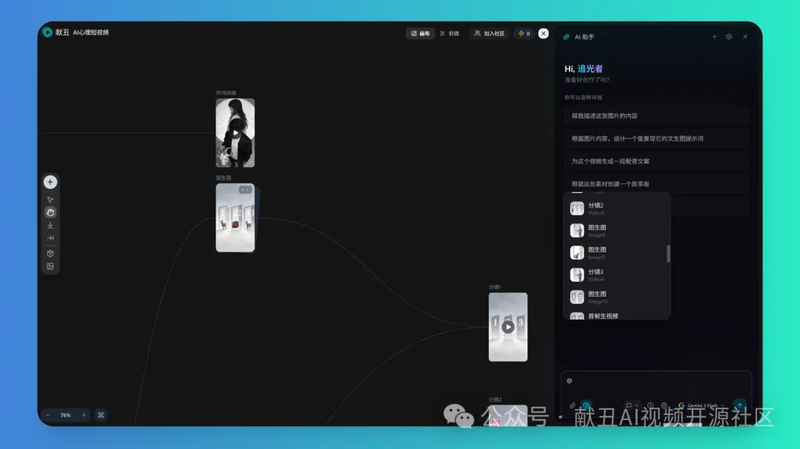Click the download arrow tool icon
The height and width of the screenshot is (449, 800).
pos(50,226)
